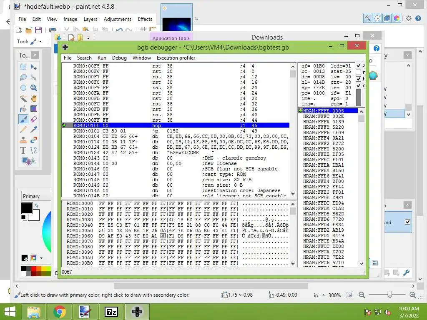Click the secondary white color swatch
The width and height of the screenshot is (427, 320).
click(x=35, y=216)
